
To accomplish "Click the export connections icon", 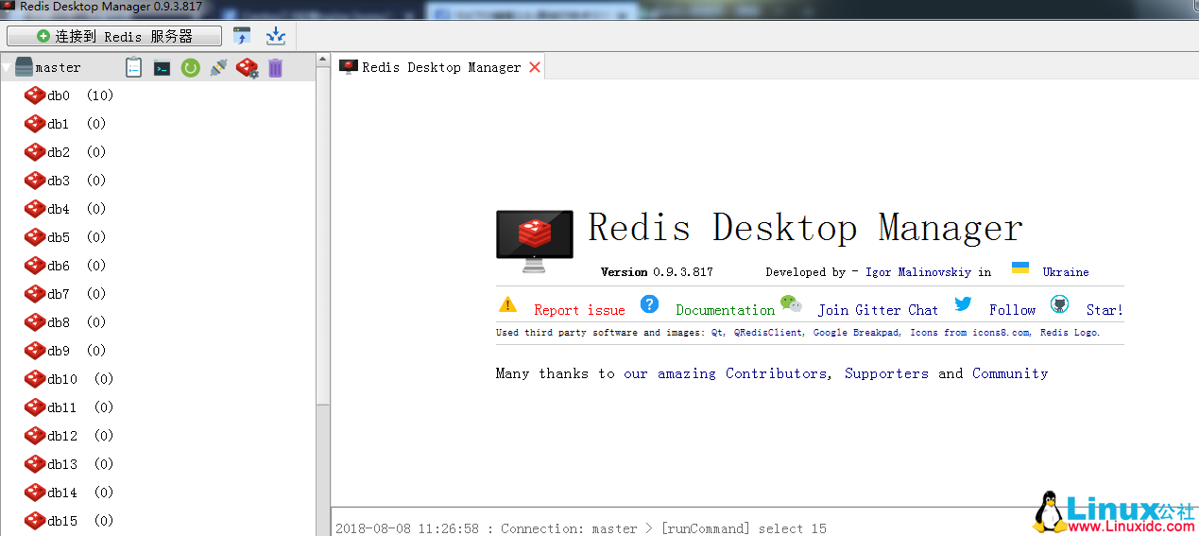I will 276,36.
